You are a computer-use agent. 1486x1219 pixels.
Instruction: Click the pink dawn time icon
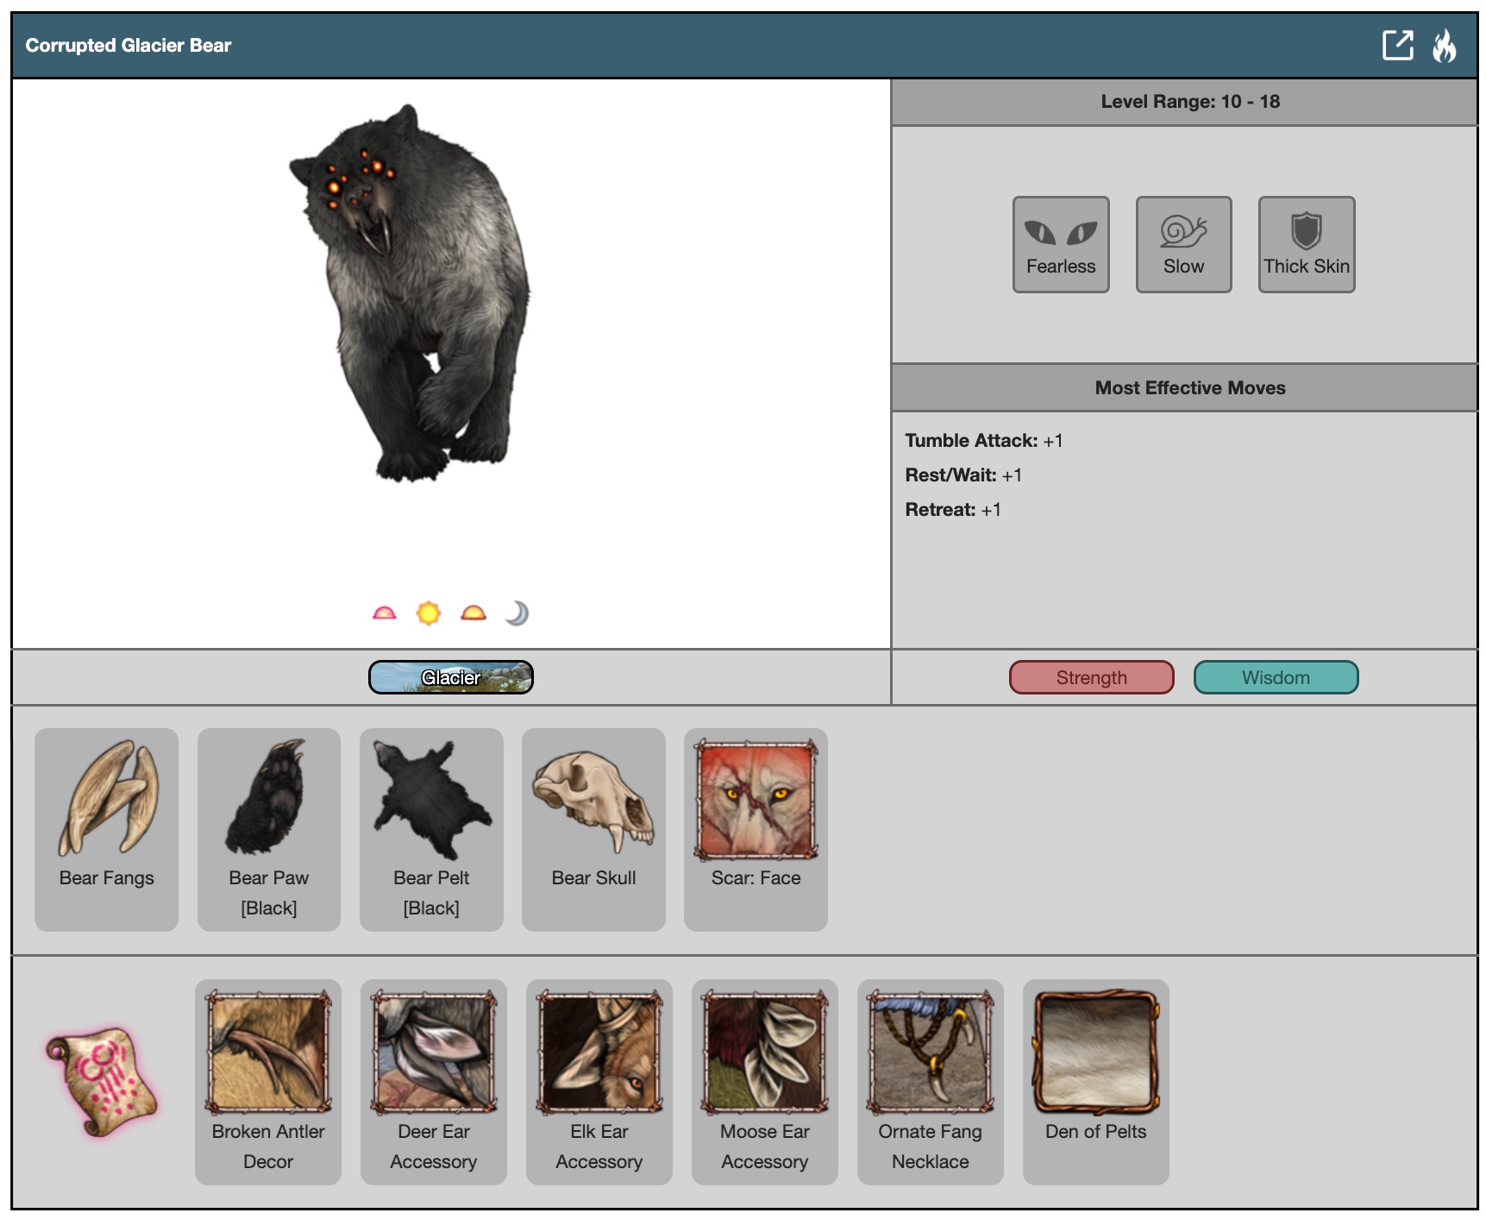(x=384, y=613)
